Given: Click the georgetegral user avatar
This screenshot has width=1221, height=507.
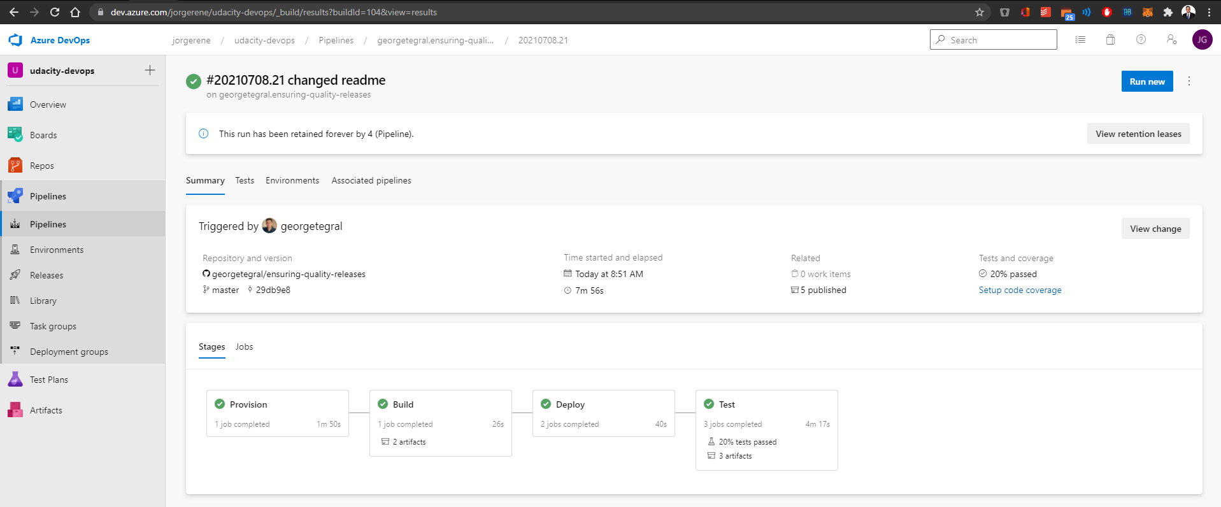Looking at the screenshot, I should [269, 225].
